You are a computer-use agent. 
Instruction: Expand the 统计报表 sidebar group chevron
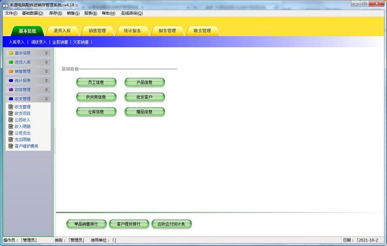46,80
